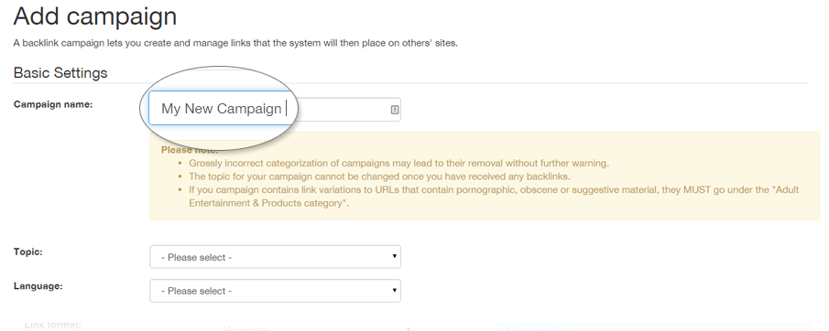Click the 'Add campaign' page heading
Screen dimensions: 829x331
click(95, 16)
